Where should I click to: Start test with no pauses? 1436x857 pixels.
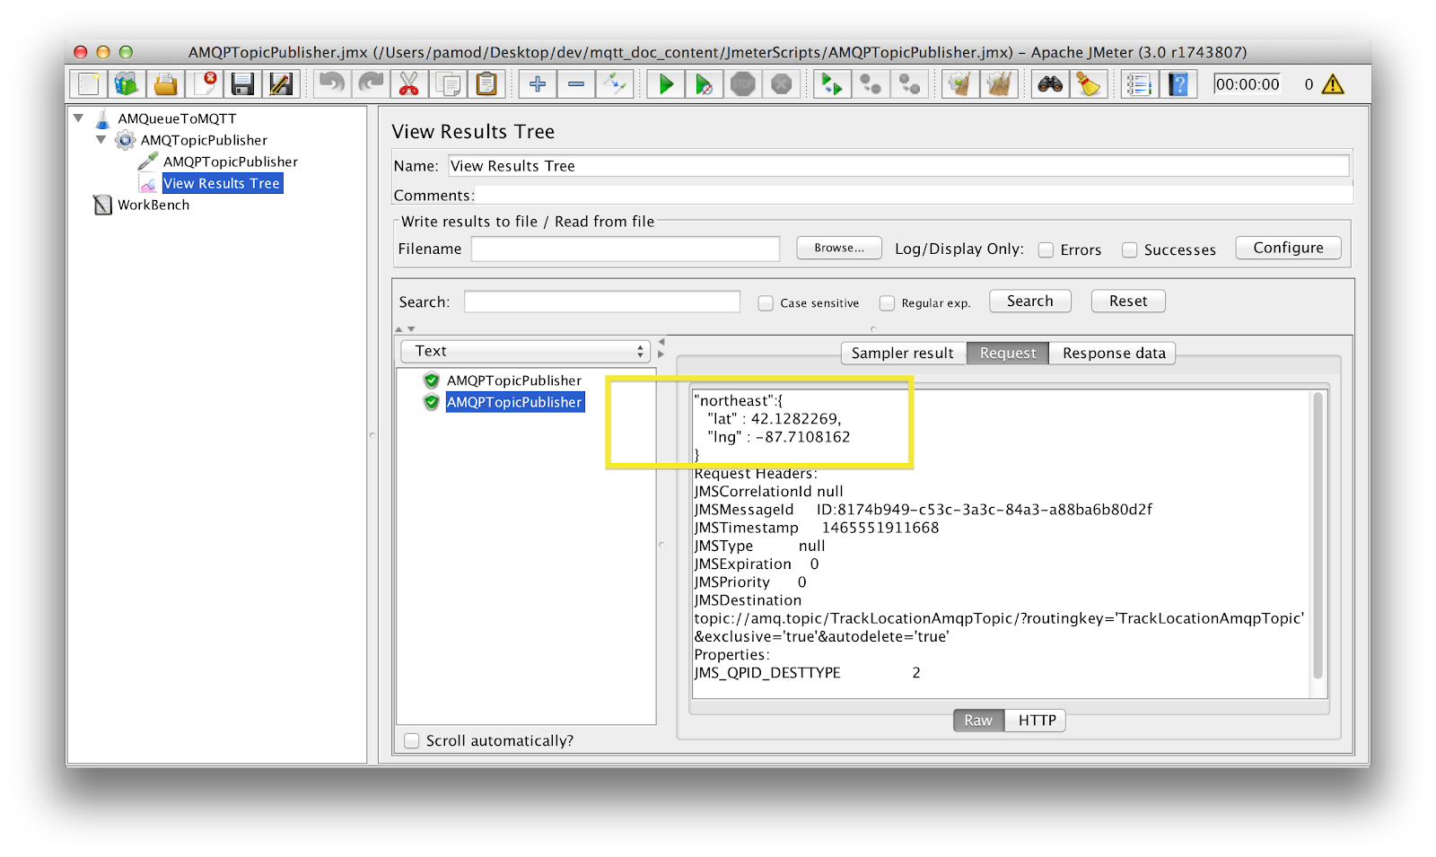click(705, 84)
